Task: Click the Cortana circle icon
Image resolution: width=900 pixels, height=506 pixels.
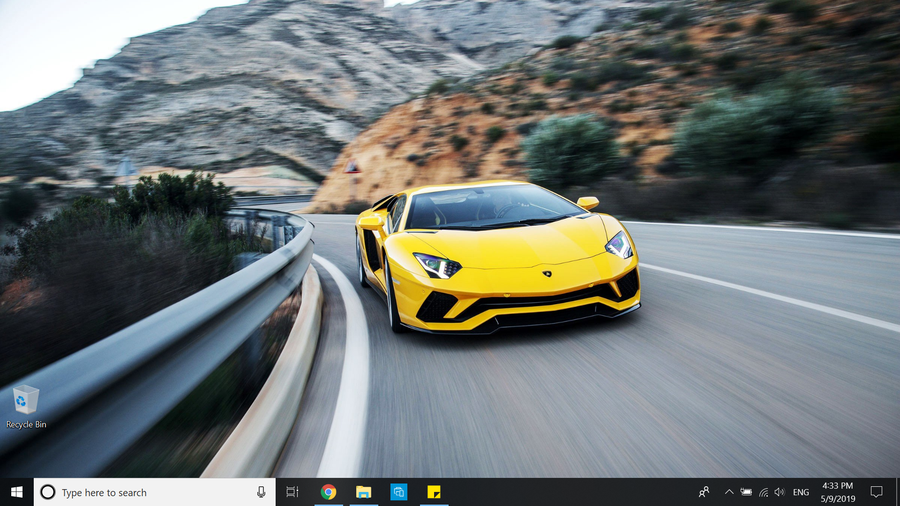Action: 48,492
